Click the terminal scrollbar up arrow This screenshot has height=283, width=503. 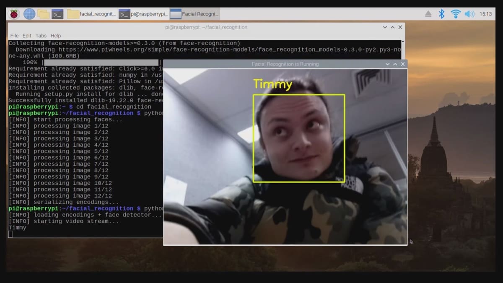click(403, 42)
